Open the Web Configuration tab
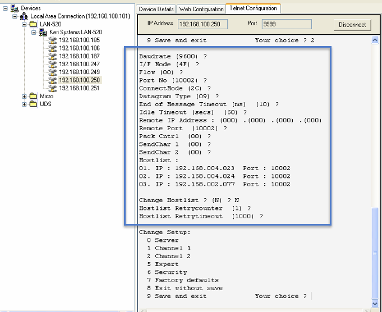Image resolution: width=382 pixels, height=312 pixels. point(201,10)
